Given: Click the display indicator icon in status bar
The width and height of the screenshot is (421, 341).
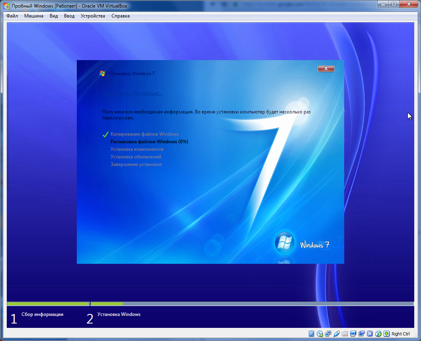Looking at the screenshot, I should [353, 333].
